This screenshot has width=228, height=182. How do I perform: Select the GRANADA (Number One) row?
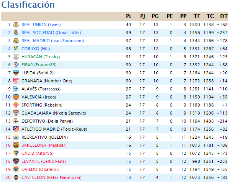(114, 81)
